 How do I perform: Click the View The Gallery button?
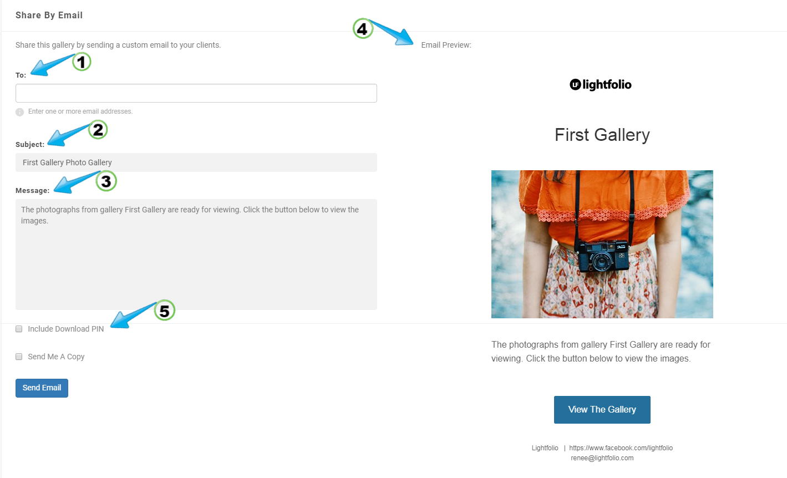point(602,410)
